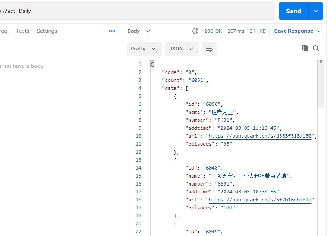
Task: Click addtime 2024-03-05 10:38:55 value
Action: [248, 192]
